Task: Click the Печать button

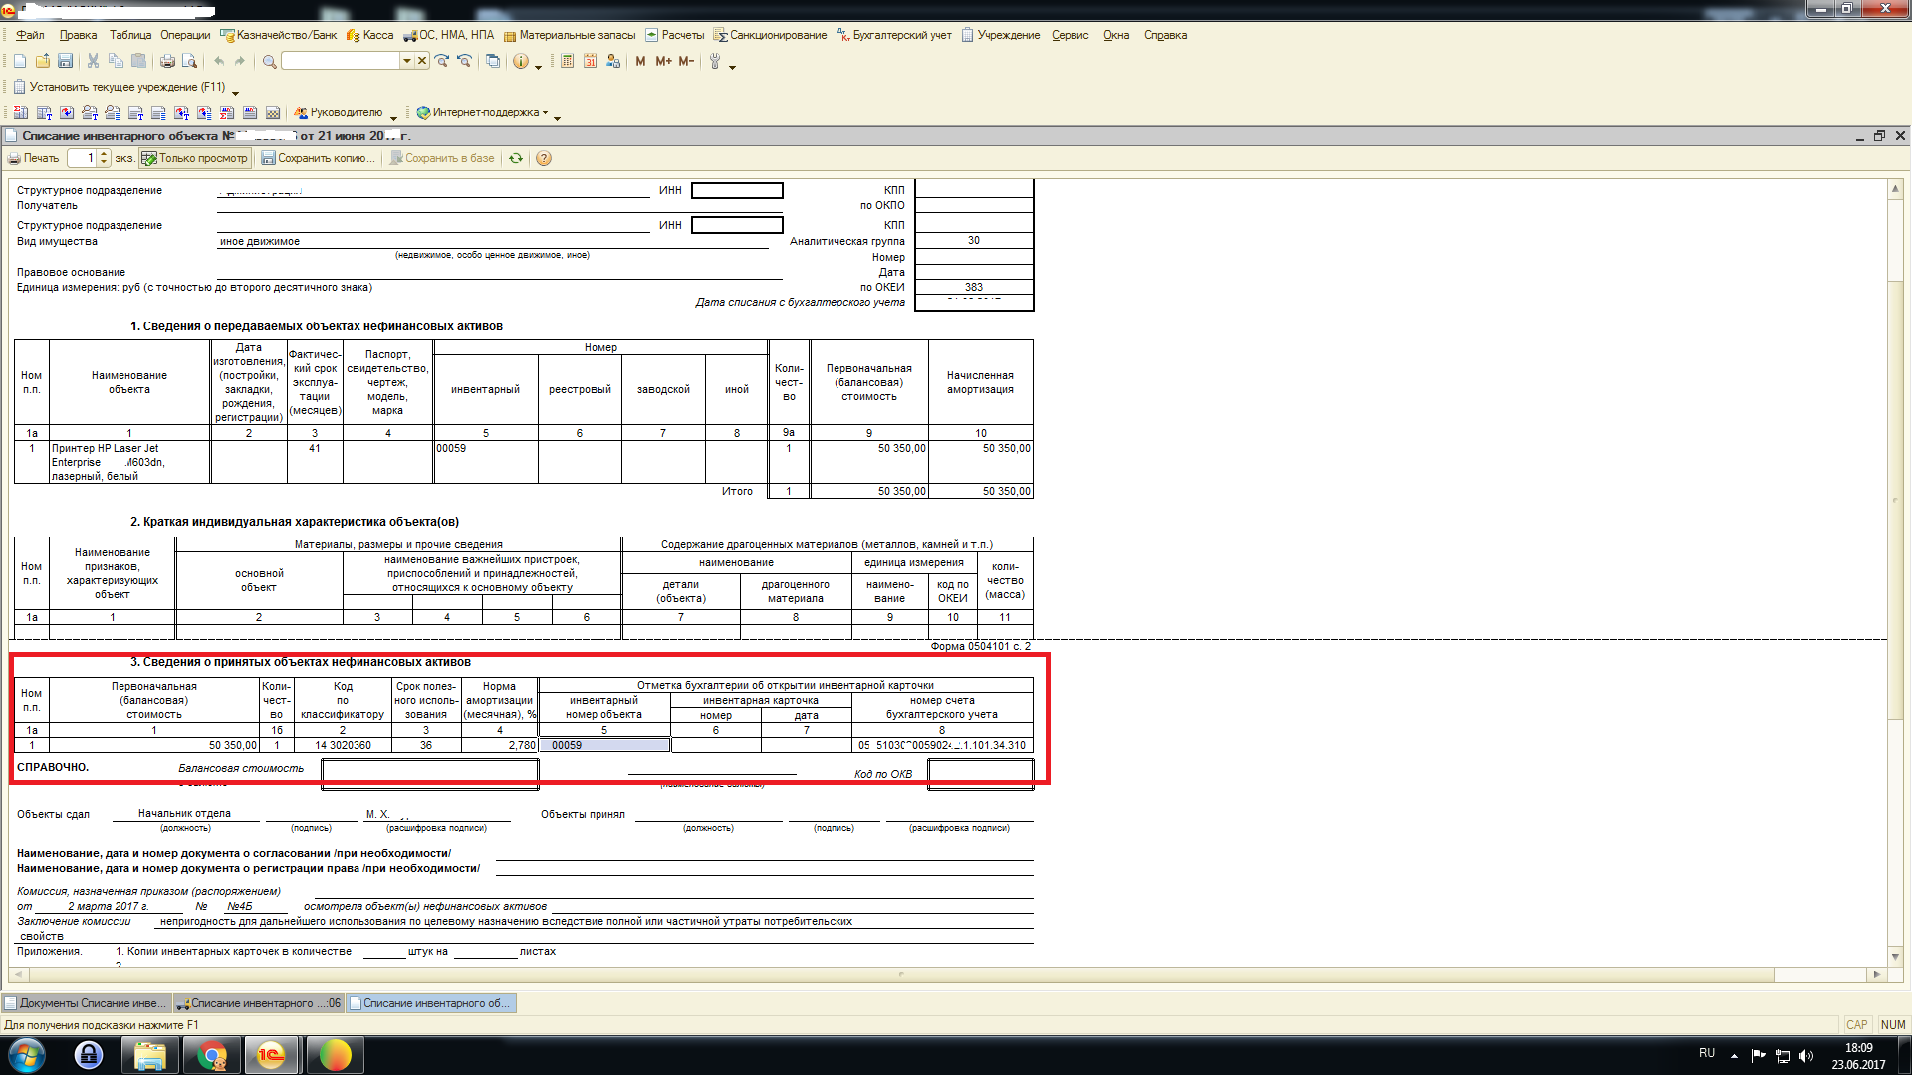Action: [33, 158]
